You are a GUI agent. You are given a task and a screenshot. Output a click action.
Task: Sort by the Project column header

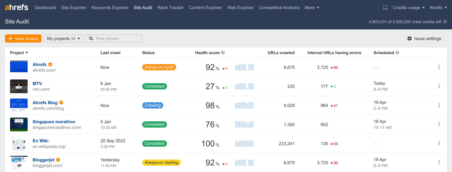point(19,53)
